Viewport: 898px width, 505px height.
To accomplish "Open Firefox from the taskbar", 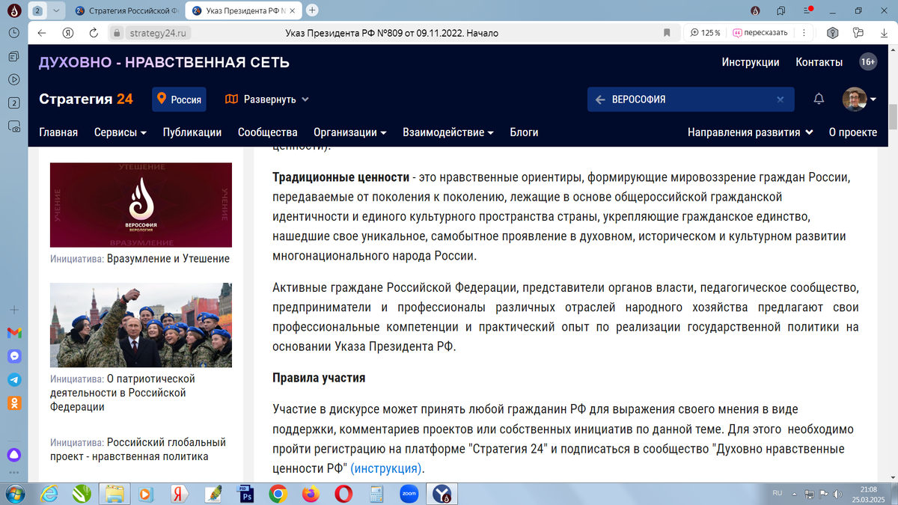I will 311,494.
